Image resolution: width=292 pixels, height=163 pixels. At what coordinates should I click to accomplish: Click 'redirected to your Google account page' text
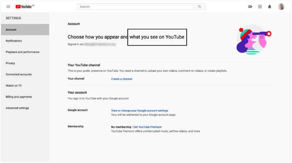click(x=143, y=115)
